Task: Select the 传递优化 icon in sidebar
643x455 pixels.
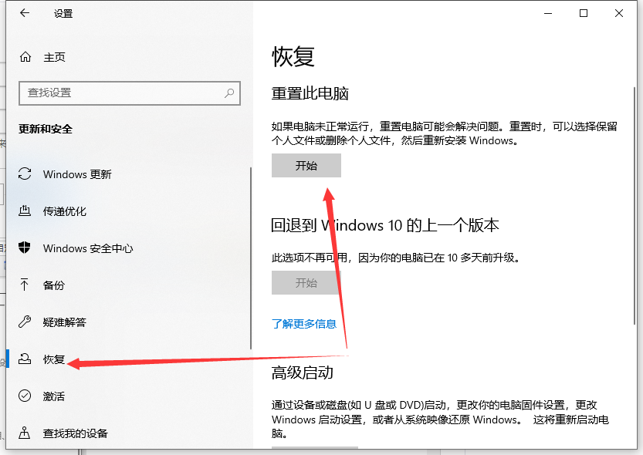Action: (x=25, y=211)
